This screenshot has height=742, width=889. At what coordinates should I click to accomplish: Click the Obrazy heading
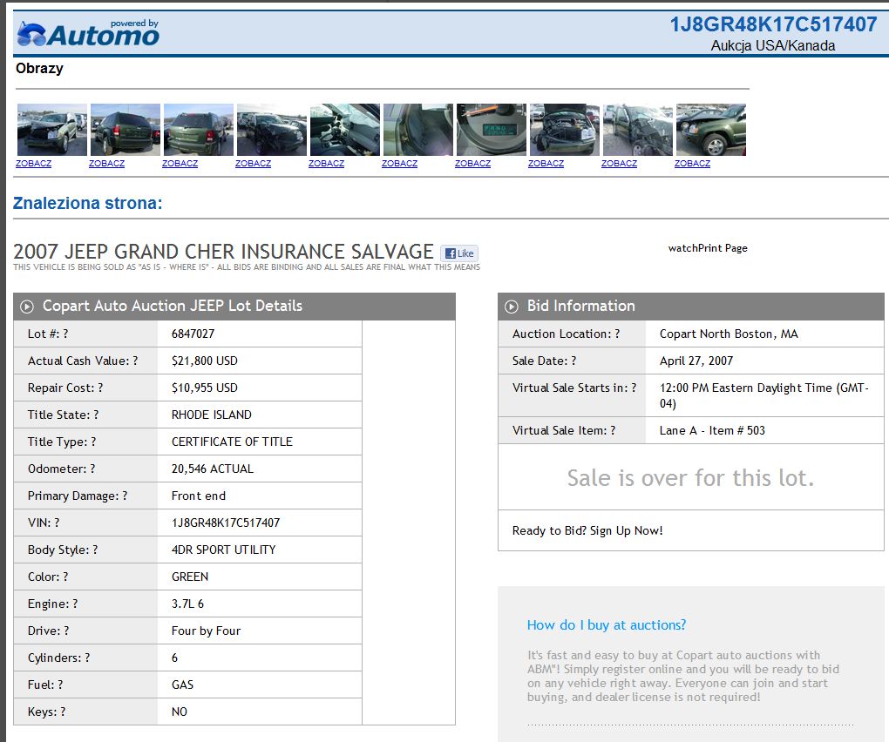39,69
